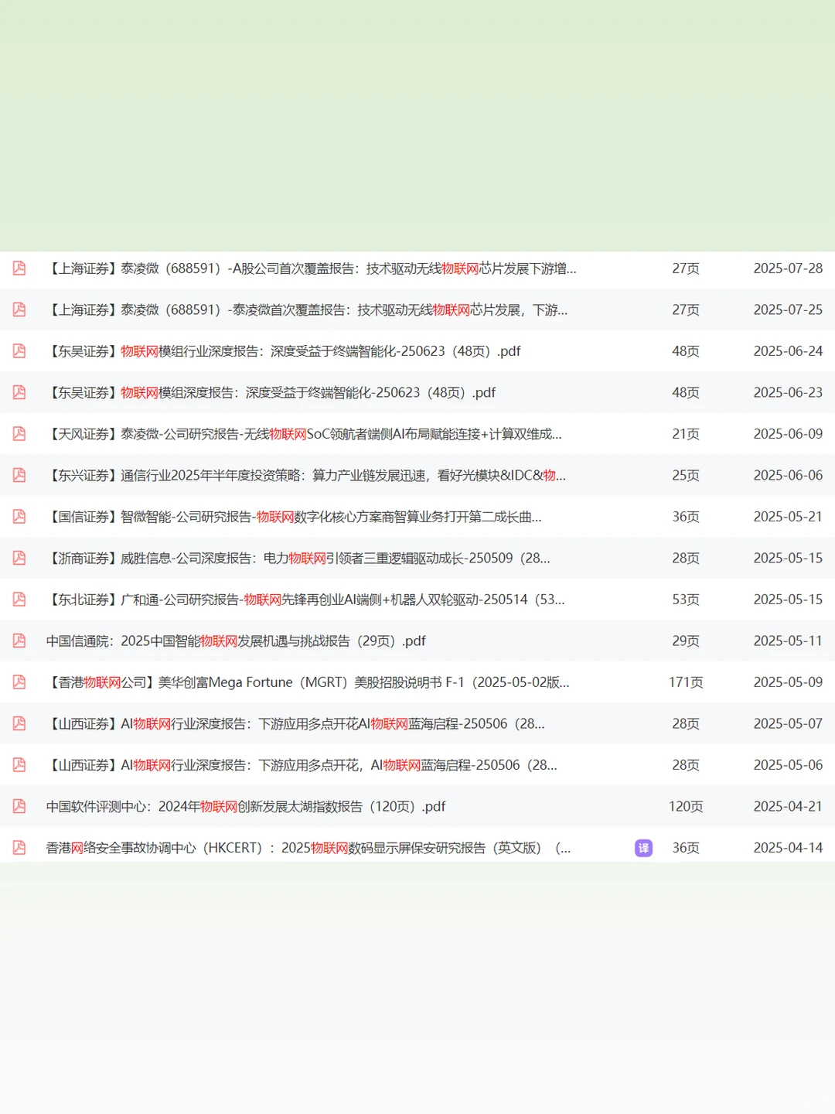Click 29页 page count
The height and width of the screenshot is (1114, 835).
[x=686, y=641]
